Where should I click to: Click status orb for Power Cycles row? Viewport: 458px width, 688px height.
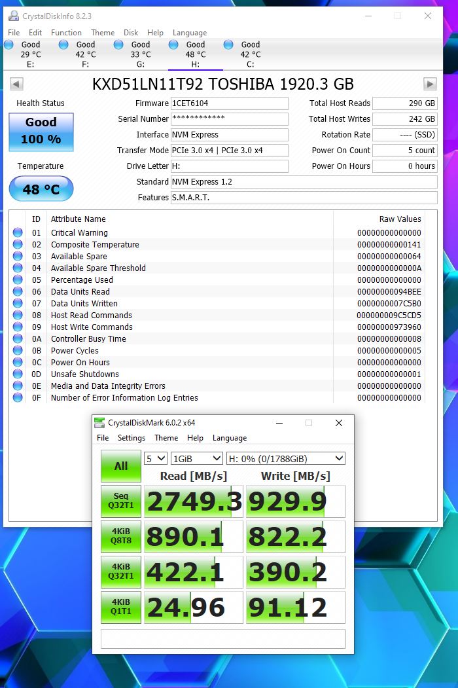coord(18,350)
